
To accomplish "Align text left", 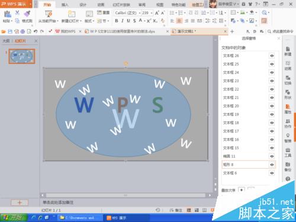I will tap(172, 21).
